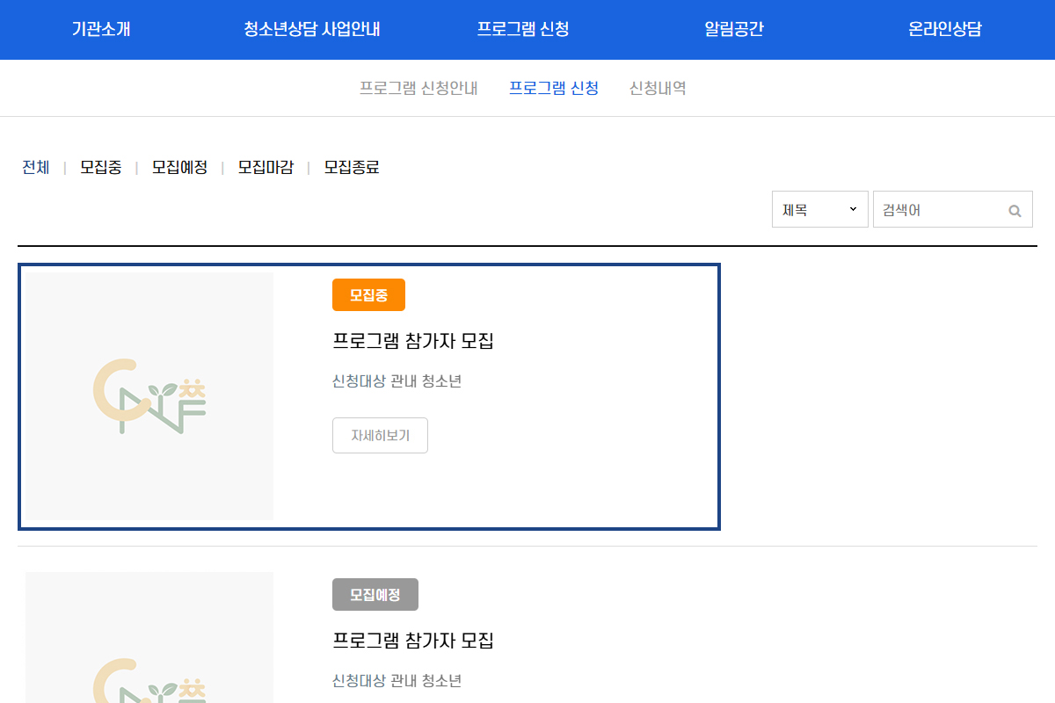Open the 프로그램 신청 top menu
This screenshot has height=703, width=1055.
(523, 29)
